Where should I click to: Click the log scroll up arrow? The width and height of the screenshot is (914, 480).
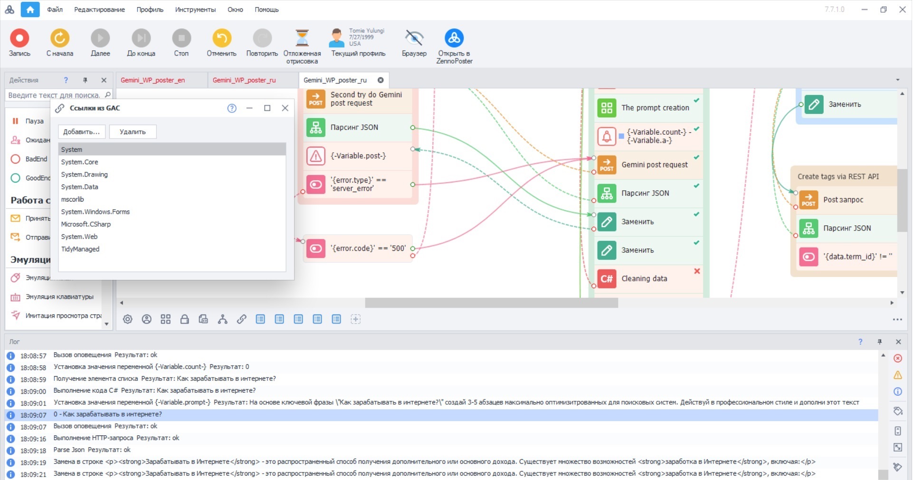883,355
